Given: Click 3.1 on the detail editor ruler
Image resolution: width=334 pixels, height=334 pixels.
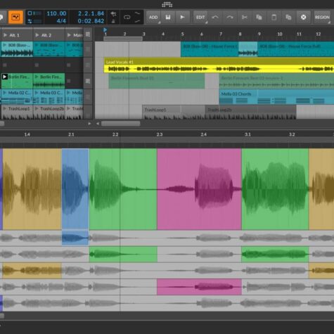Looking at the screenshot, I should click(248, 134).
